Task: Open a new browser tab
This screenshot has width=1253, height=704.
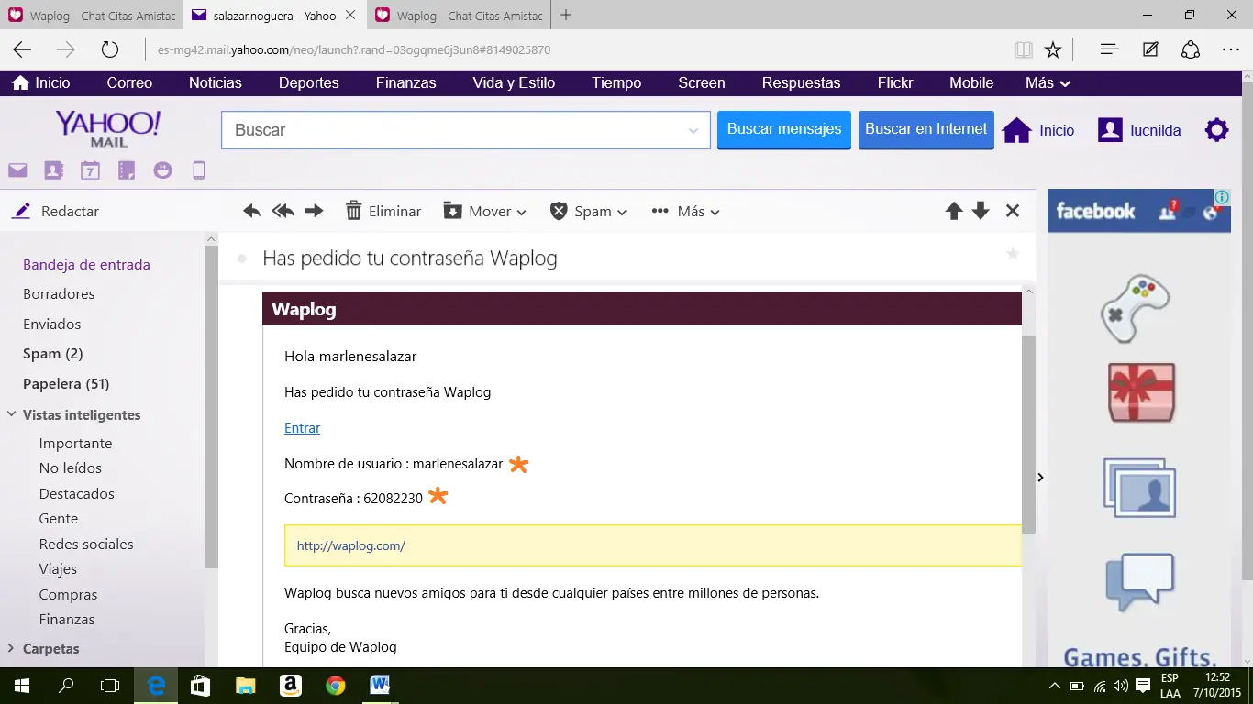Action: point(566,15)
